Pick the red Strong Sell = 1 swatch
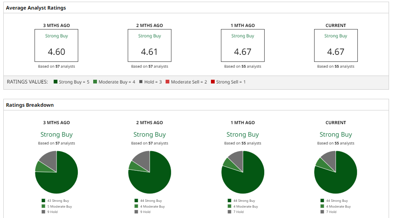The height and width of the screenshot is (218, 404). pyautogui.click(x=213, y=82)
